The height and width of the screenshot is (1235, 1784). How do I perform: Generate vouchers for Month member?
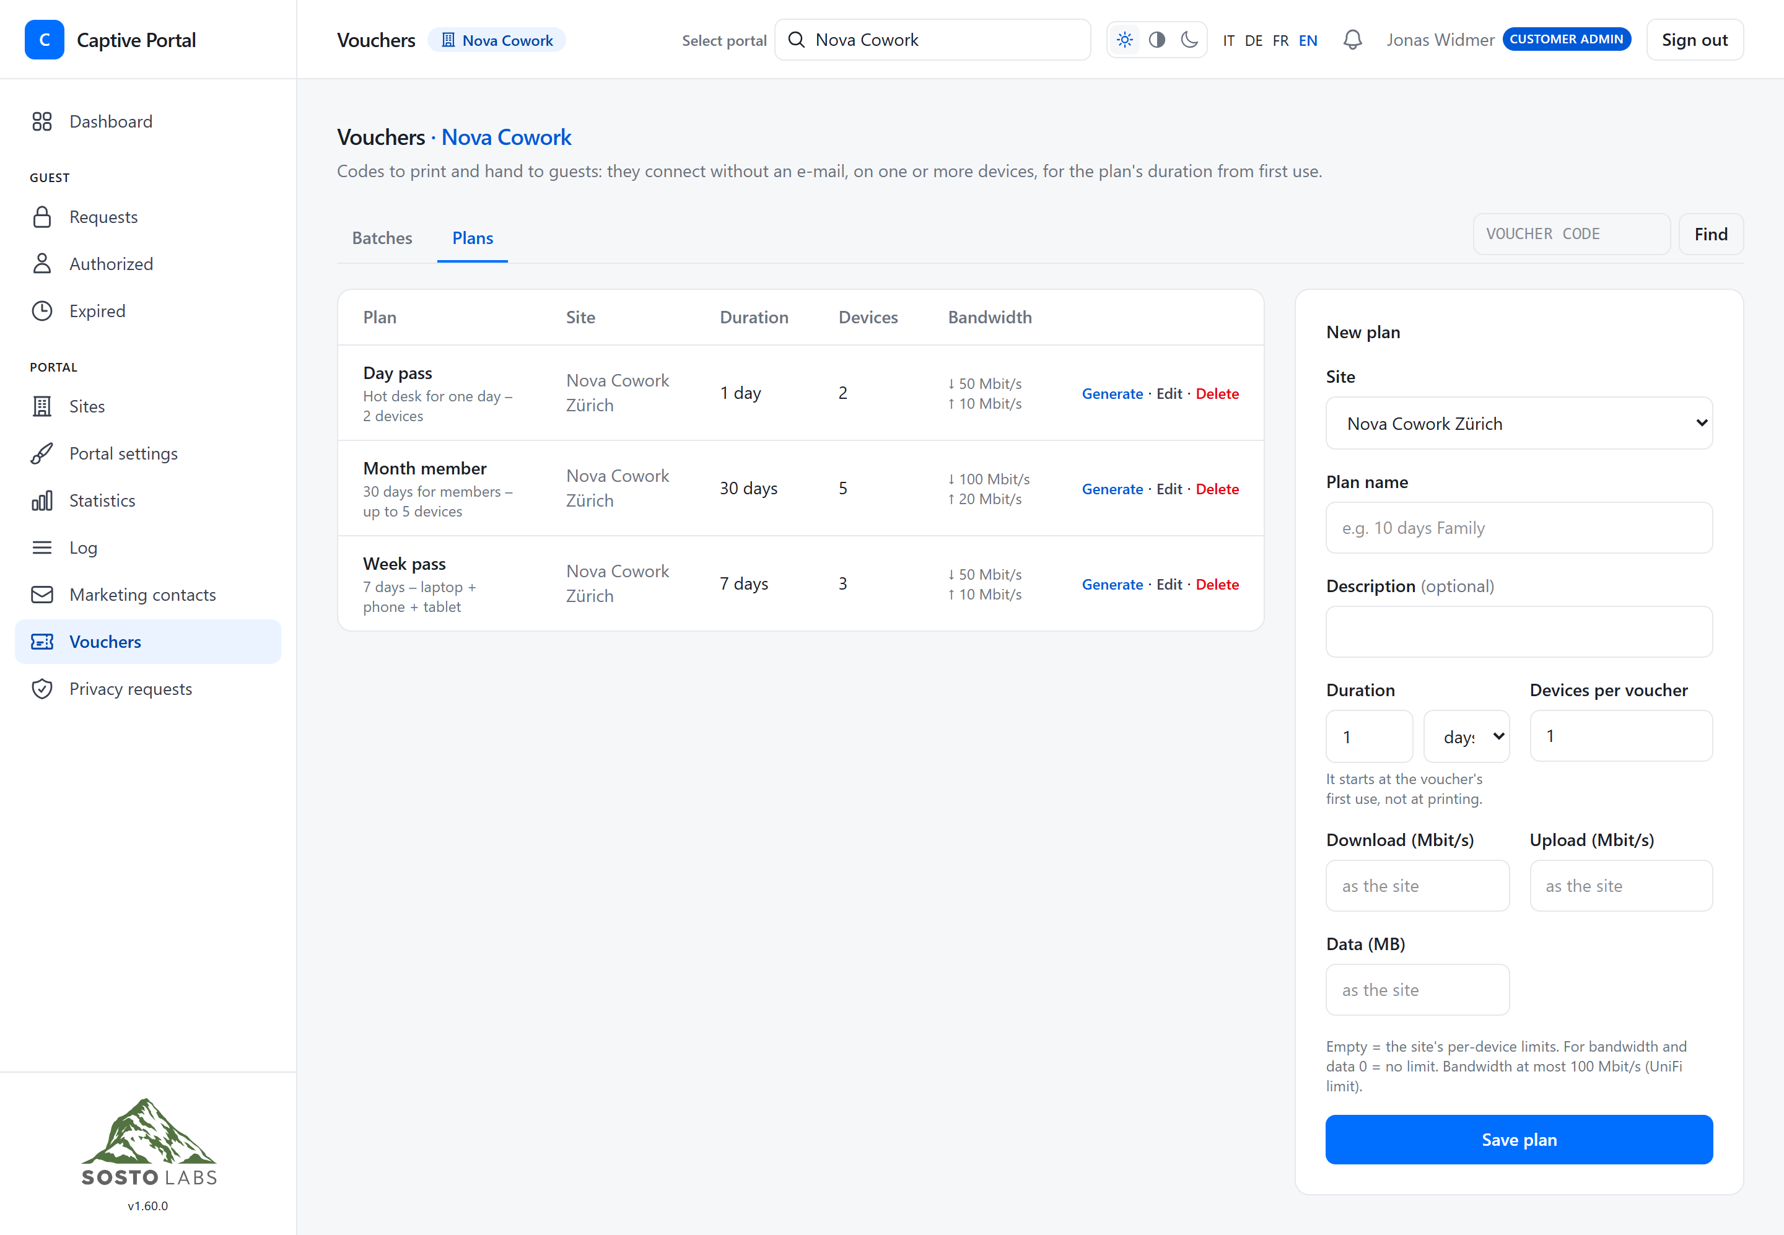pos(1112,489)
